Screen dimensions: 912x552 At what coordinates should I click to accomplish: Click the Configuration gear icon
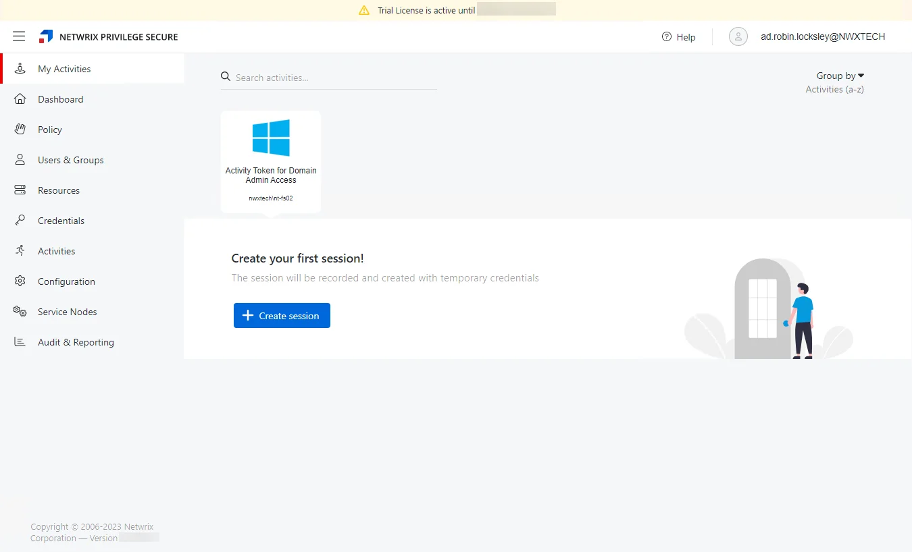click(x=20, y=281)
